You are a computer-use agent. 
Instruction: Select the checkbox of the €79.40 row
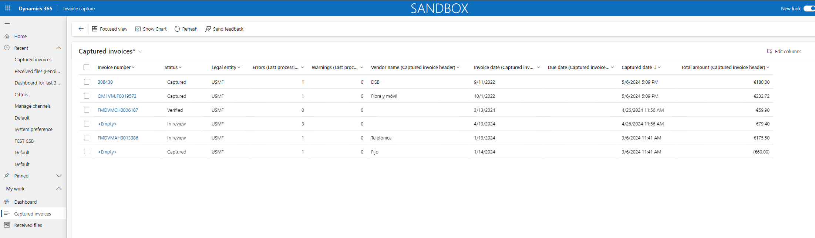pos(87,124)
